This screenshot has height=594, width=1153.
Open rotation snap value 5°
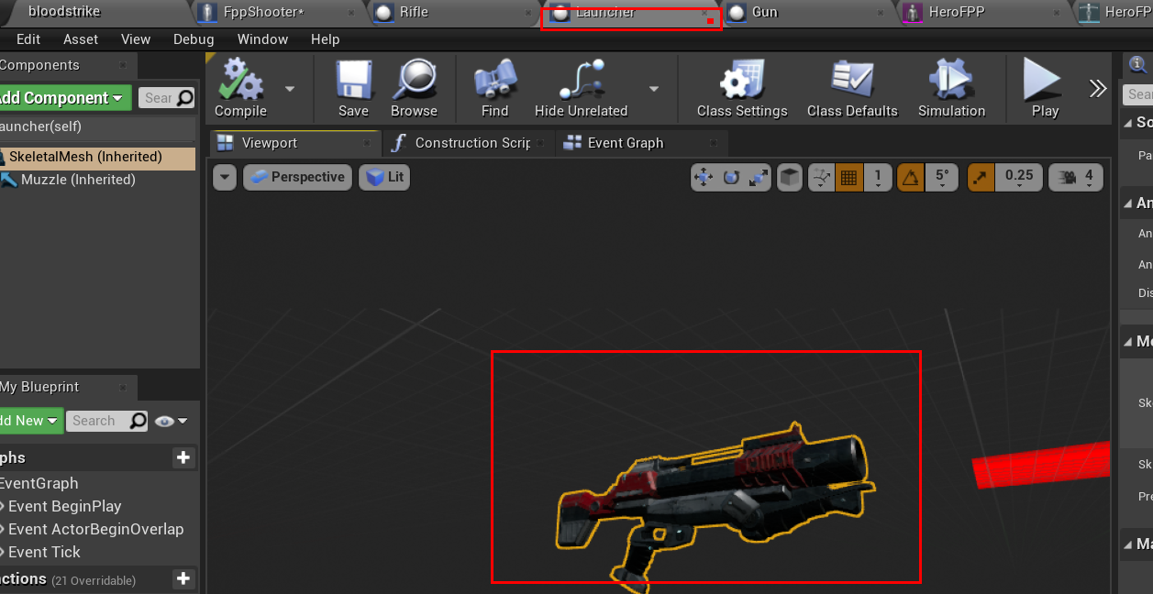coord(942,177)
